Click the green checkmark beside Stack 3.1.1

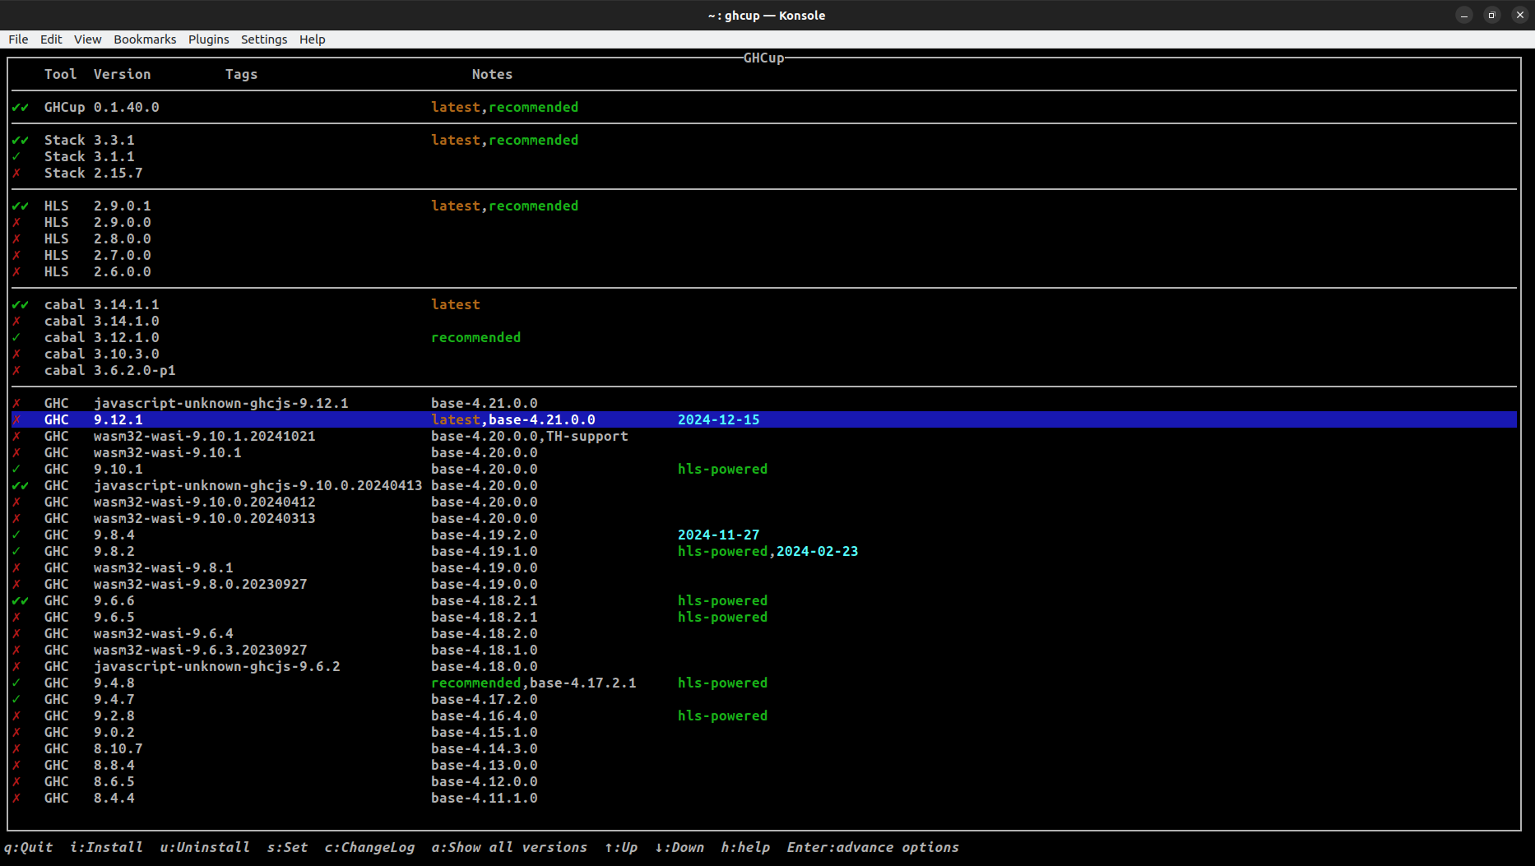tap(16, 157)
